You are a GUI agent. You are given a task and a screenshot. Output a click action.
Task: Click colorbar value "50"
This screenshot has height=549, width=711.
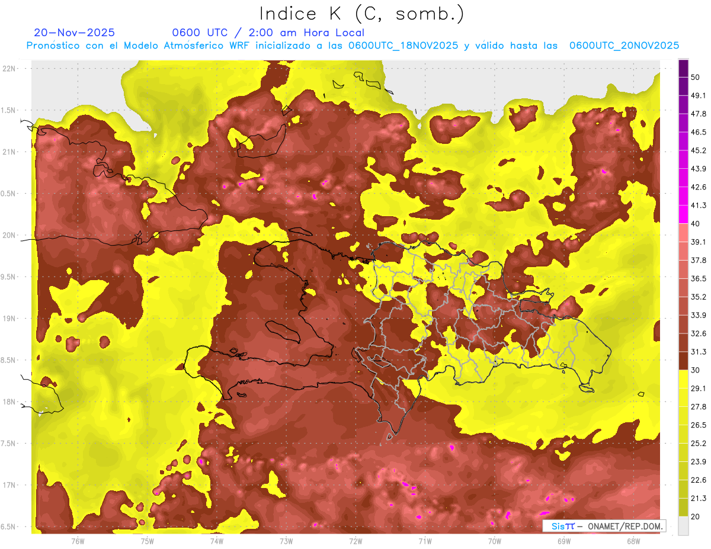(696, 77)
